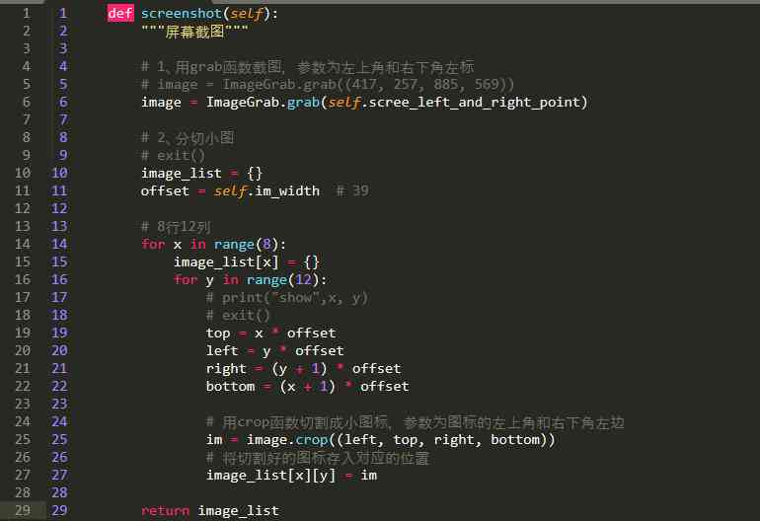Click purple line number 1

point(63,13)
